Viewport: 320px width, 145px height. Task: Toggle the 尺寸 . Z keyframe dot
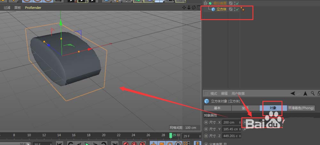[x=206, y=136]
